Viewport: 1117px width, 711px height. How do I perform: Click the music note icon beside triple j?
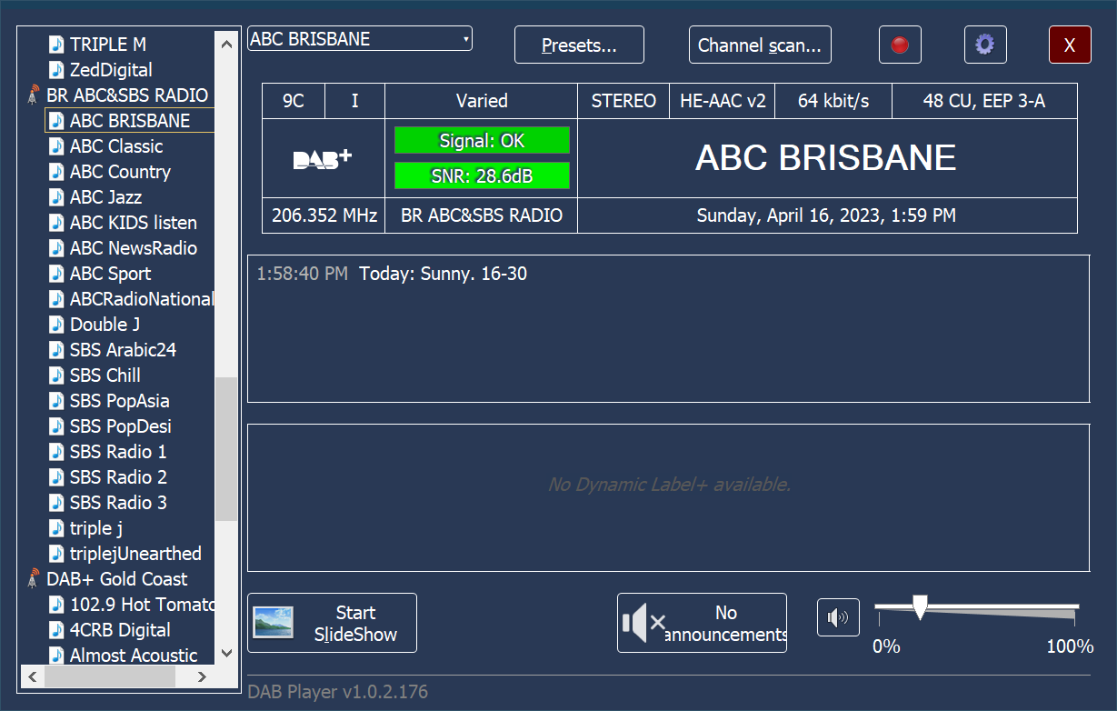pyautogui.click(x=57, y=528)
